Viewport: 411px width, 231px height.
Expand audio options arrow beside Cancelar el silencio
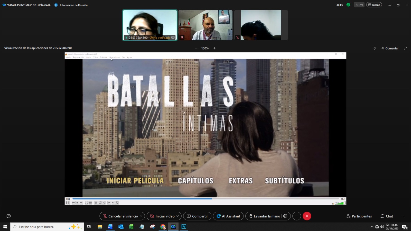(x=141, y=216)
